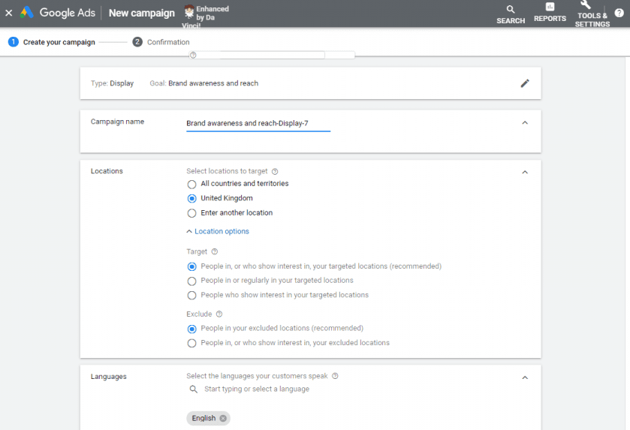Select All countries and territories option
Image resolution: width=630 pixels, height=430 pixels.
[x=191, y=184]
